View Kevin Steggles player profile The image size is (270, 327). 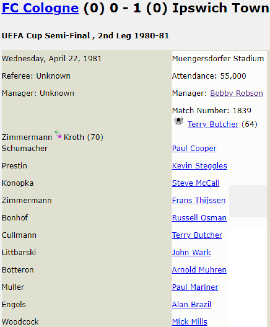pos(199,166)
